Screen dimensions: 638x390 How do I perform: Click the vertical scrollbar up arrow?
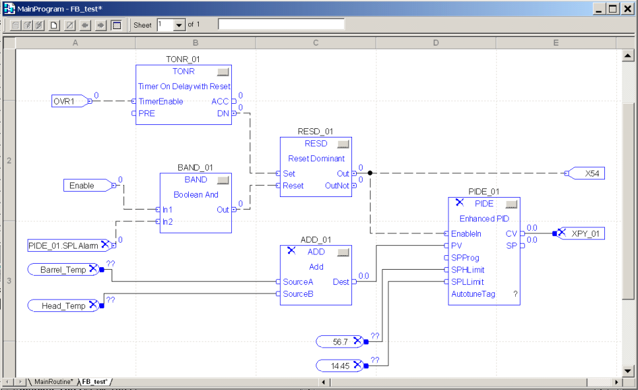point(627,56)
